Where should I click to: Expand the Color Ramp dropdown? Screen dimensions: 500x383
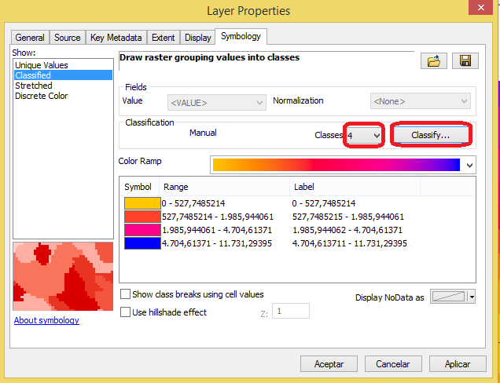point(470,165)
